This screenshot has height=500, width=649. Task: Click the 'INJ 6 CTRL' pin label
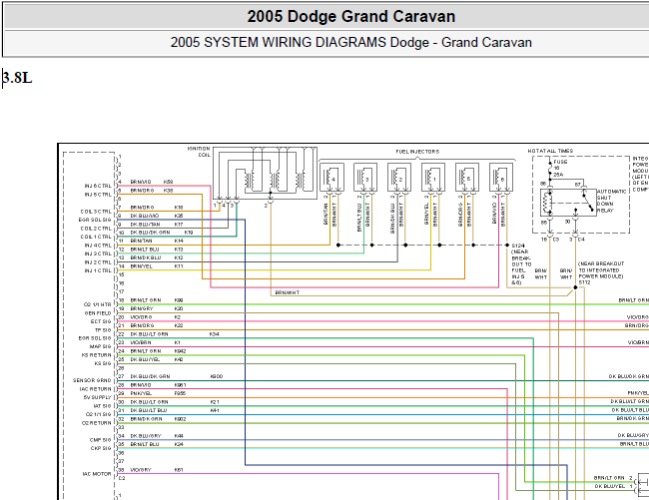tap(98, 186)
